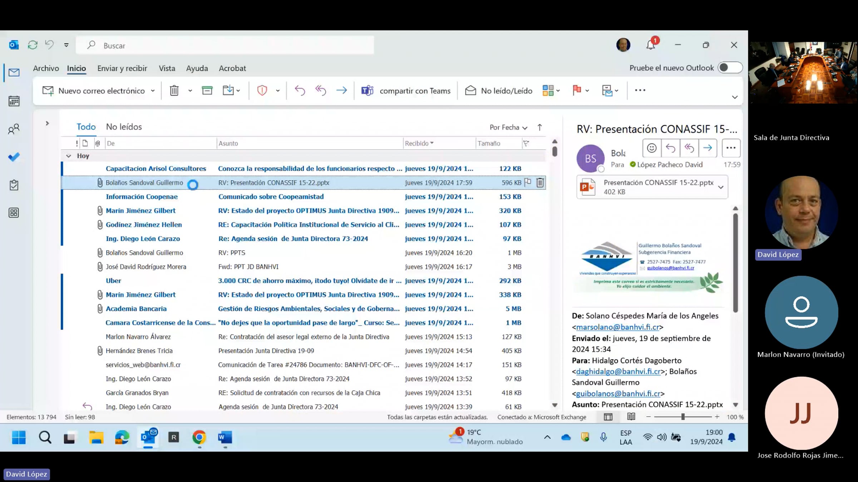Open more actions ellipsis in reading pane

[731, 148]
